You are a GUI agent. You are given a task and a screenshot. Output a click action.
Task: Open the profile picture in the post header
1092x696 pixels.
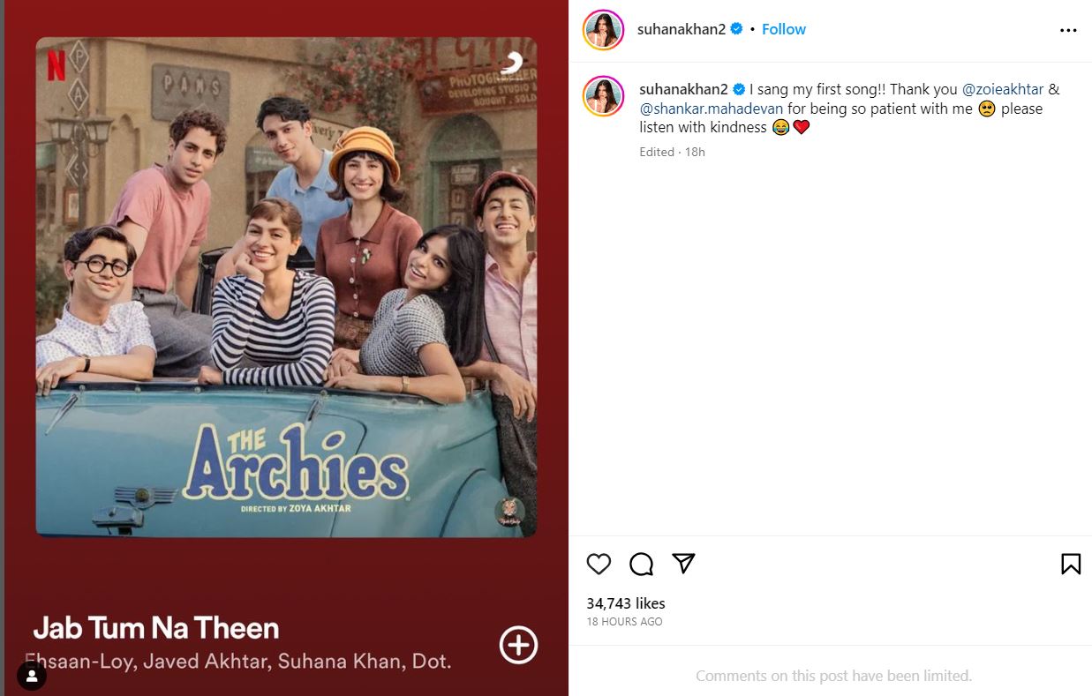[604, 30]
